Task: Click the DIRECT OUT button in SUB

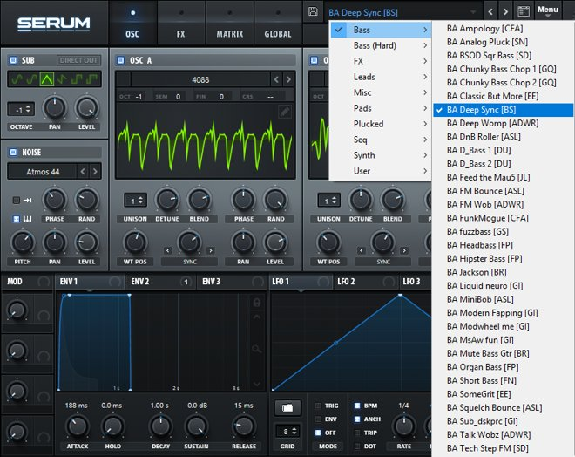Action: (78, 60)
